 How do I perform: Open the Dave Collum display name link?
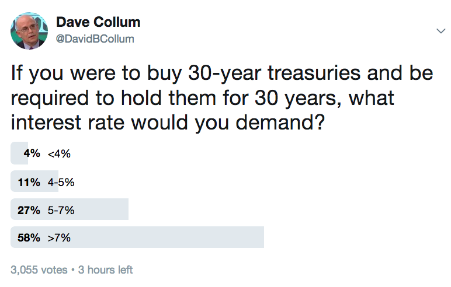98,22
